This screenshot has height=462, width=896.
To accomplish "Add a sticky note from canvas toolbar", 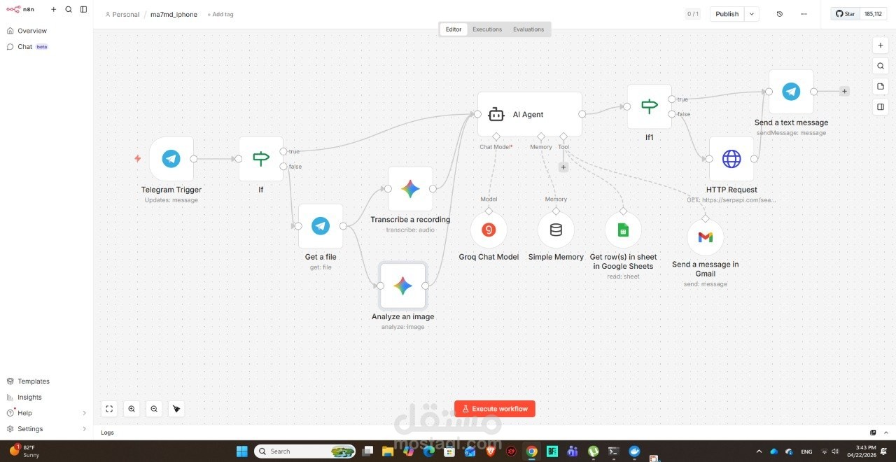I will coord(881,86).
